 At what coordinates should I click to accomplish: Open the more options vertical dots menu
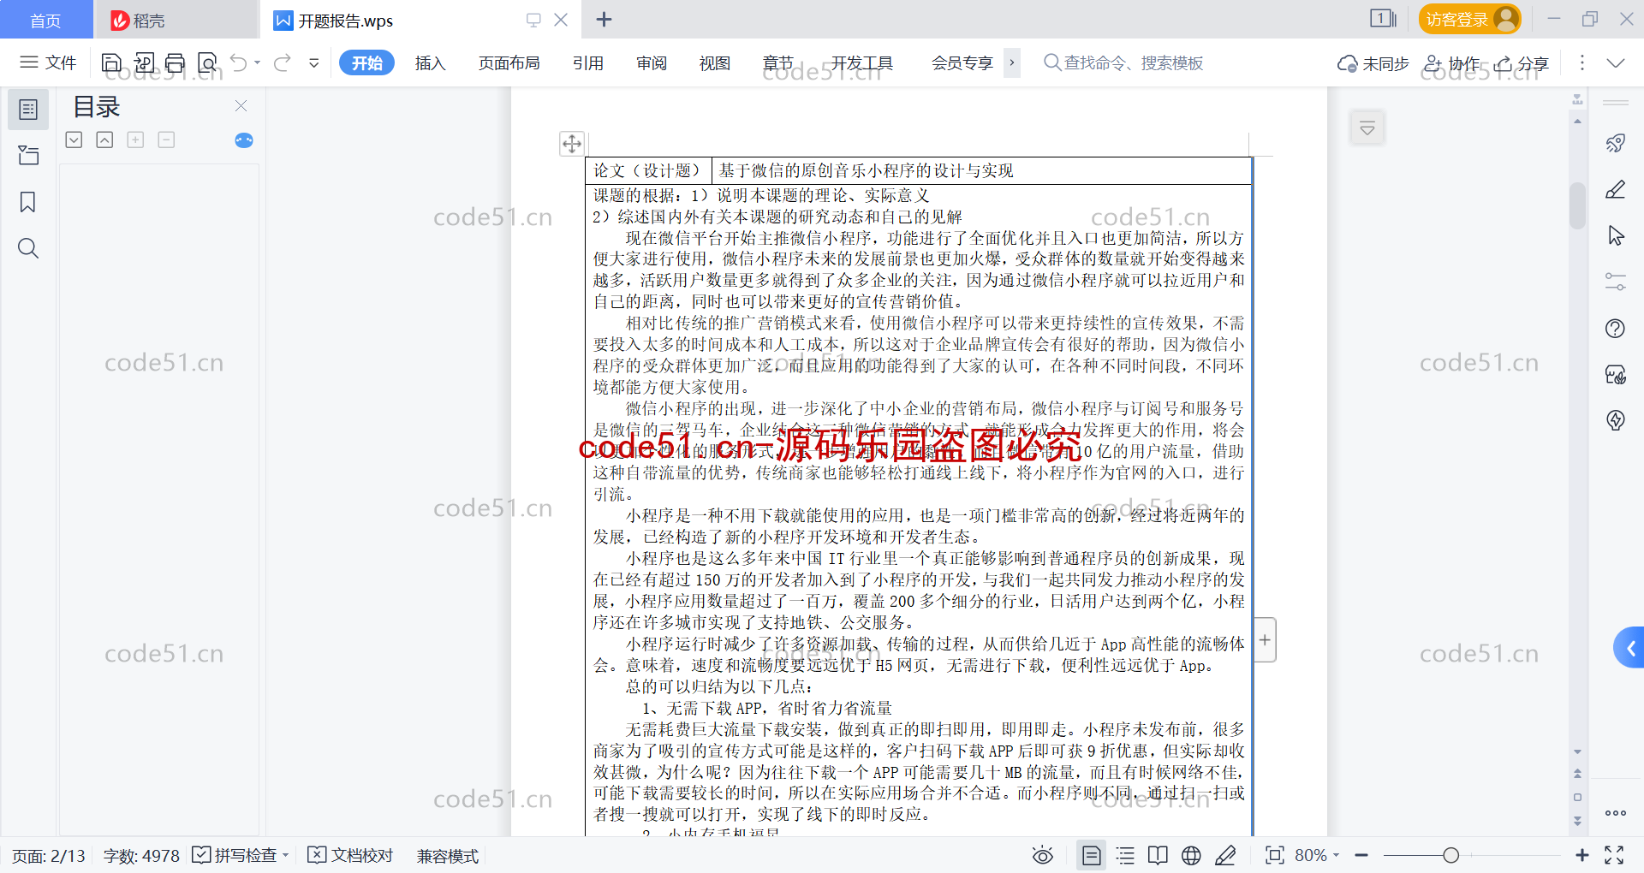click(1581, 62)
